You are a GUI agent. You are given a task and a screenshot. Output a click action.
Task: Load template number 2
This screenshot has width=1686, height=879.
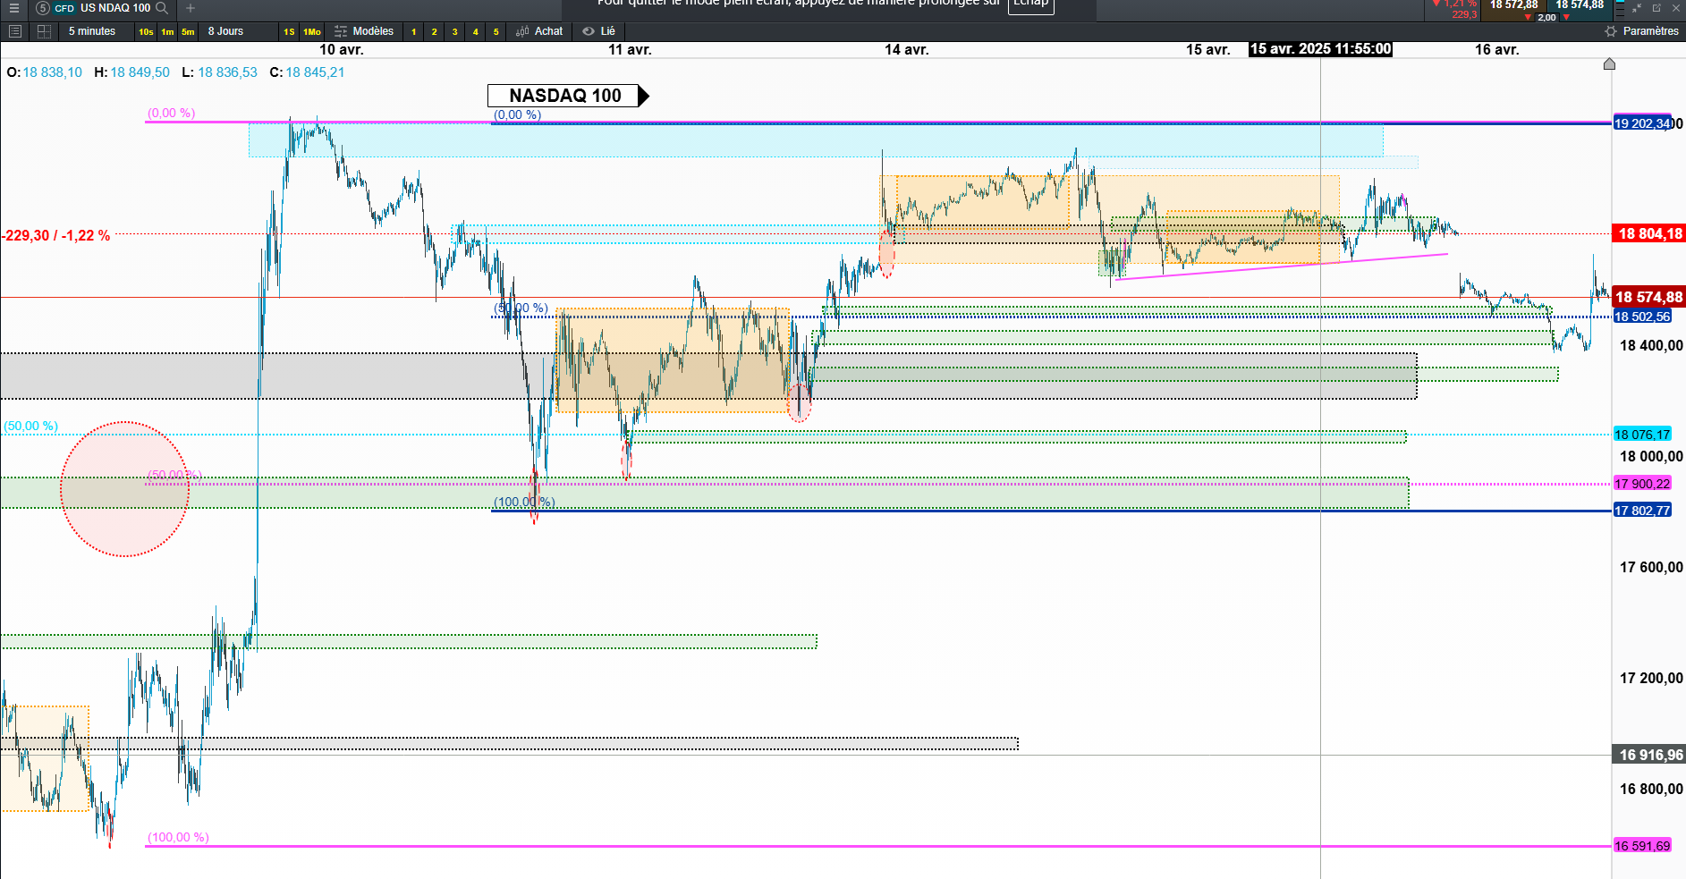(435, 31)
